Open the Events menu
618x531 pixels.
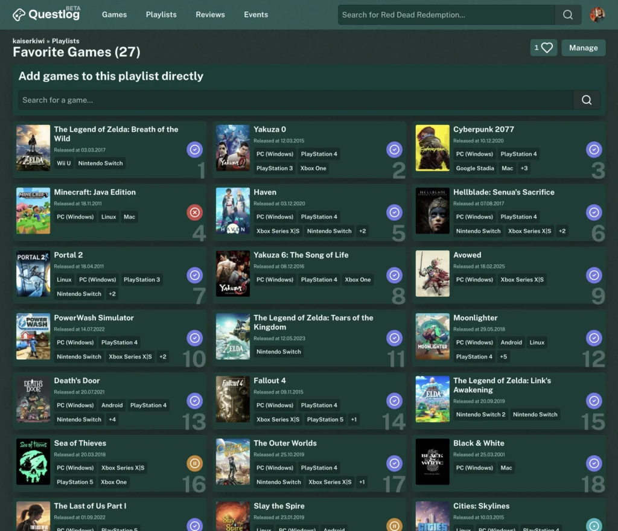pyautogui.click(x=256, y=14)
